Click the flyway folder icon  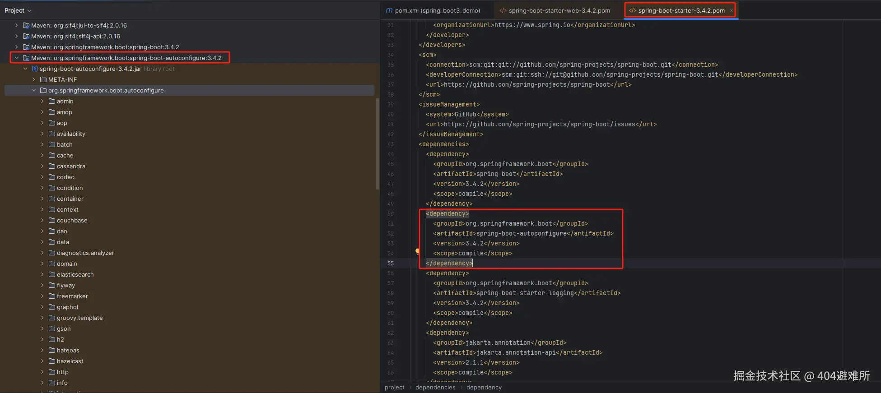[x=52, y=285]
